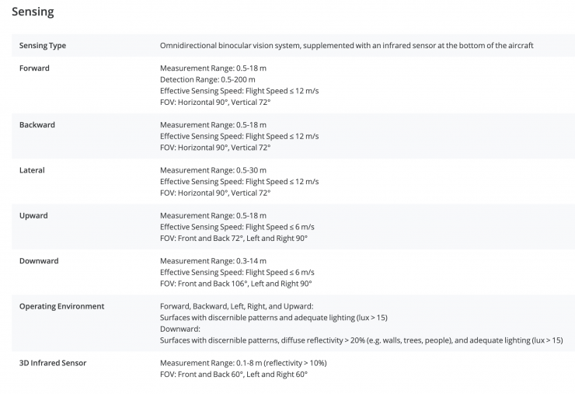Click the Measurement Range 0.1-8 m text
This screenshot has height=394, width=575.
click(243, 363)
